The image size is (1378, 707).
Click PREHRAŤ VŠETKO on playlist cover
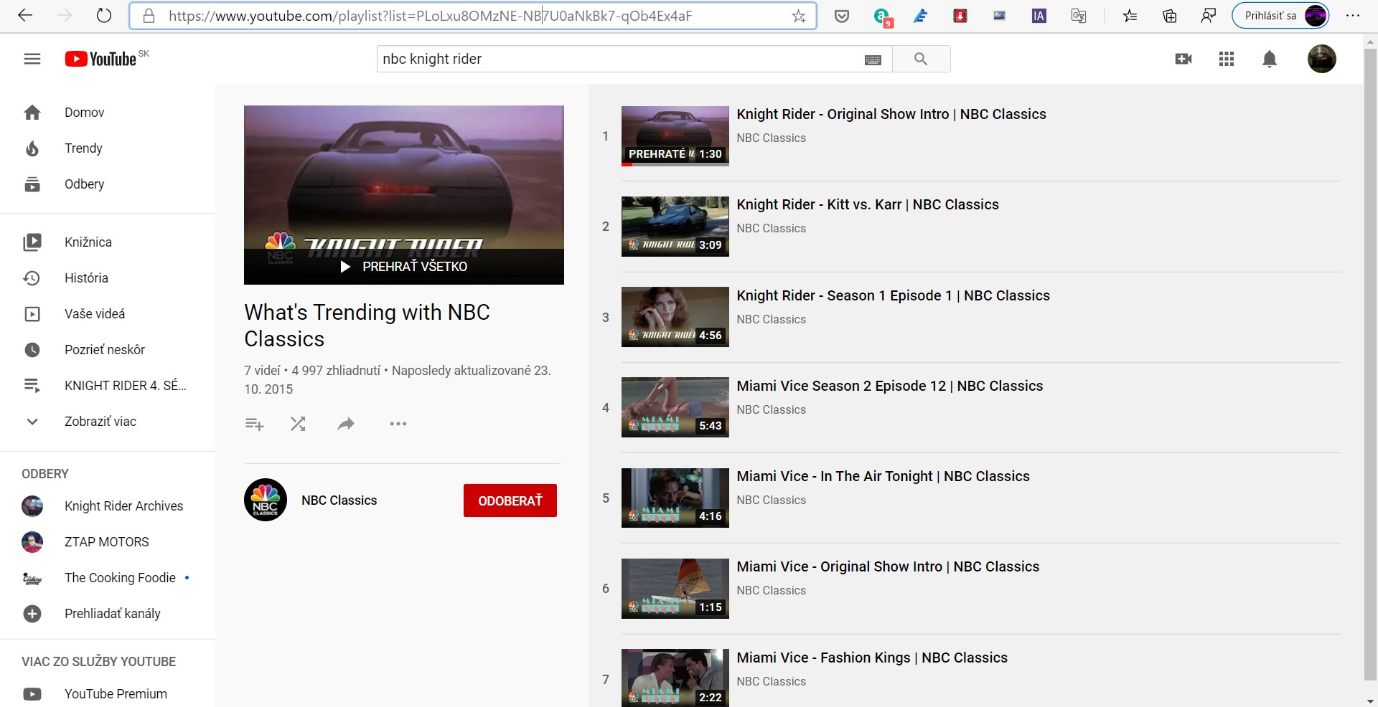coord(404,267)
